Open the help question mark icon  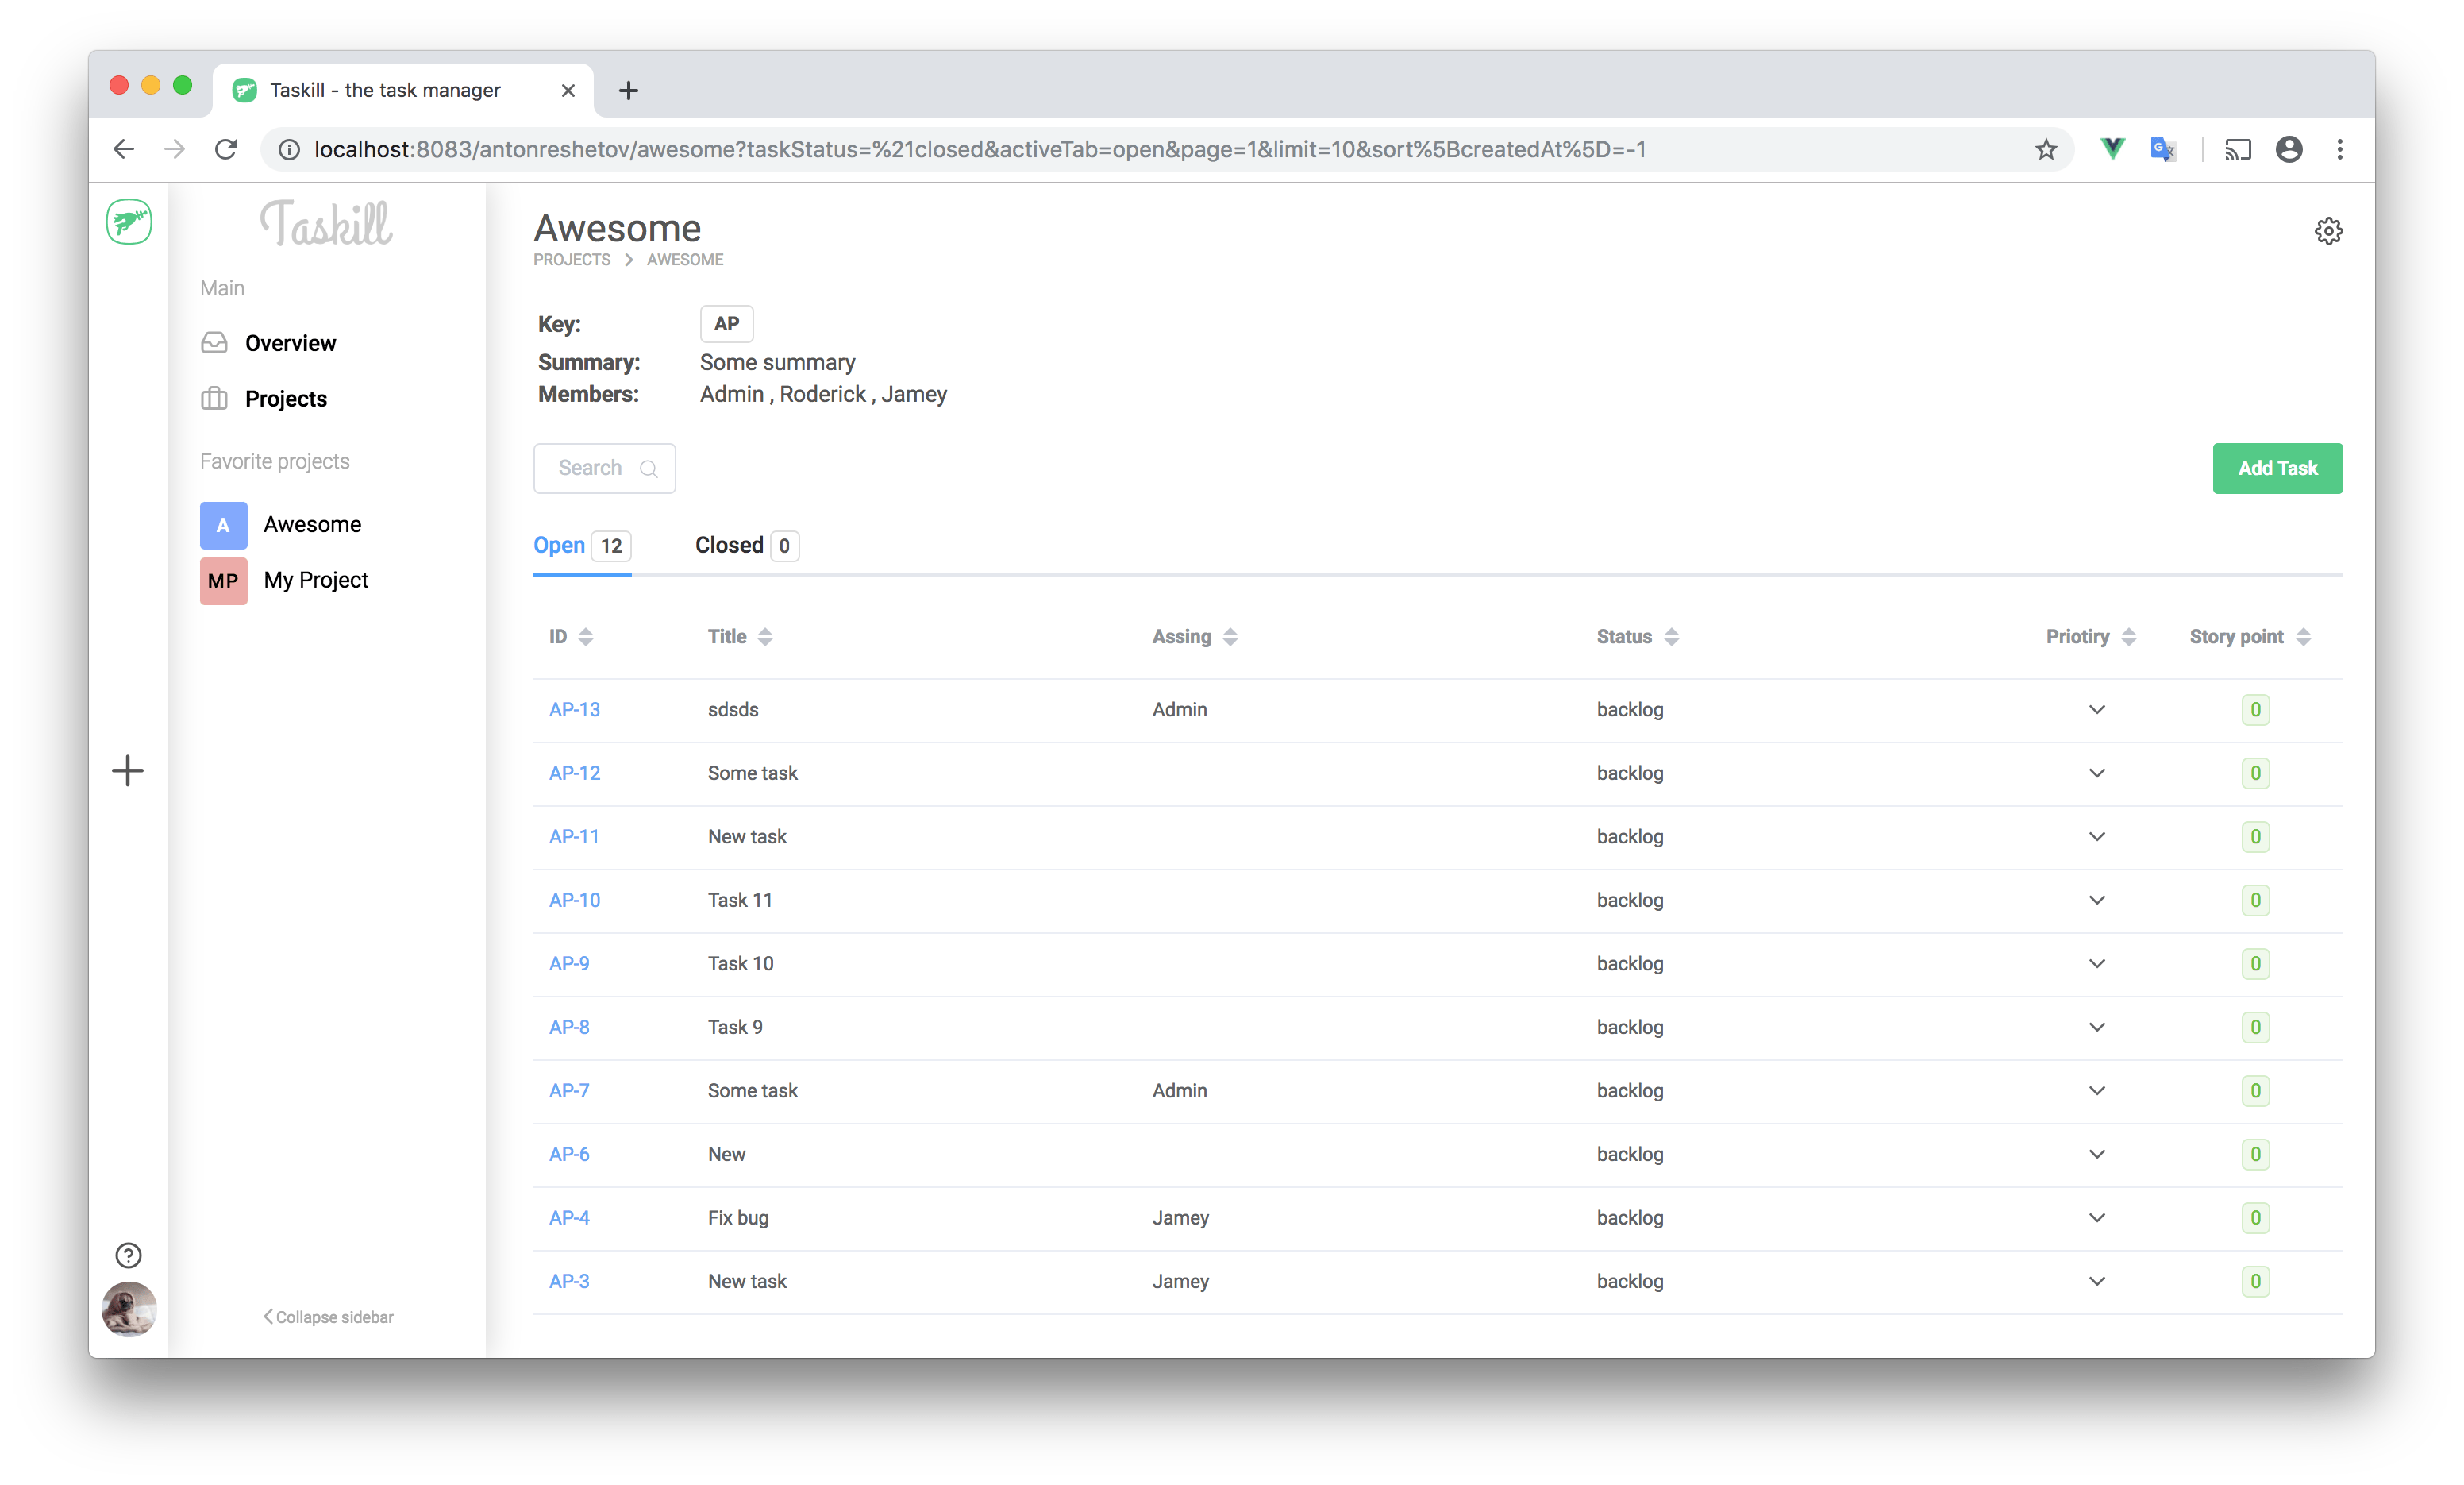128,1255
